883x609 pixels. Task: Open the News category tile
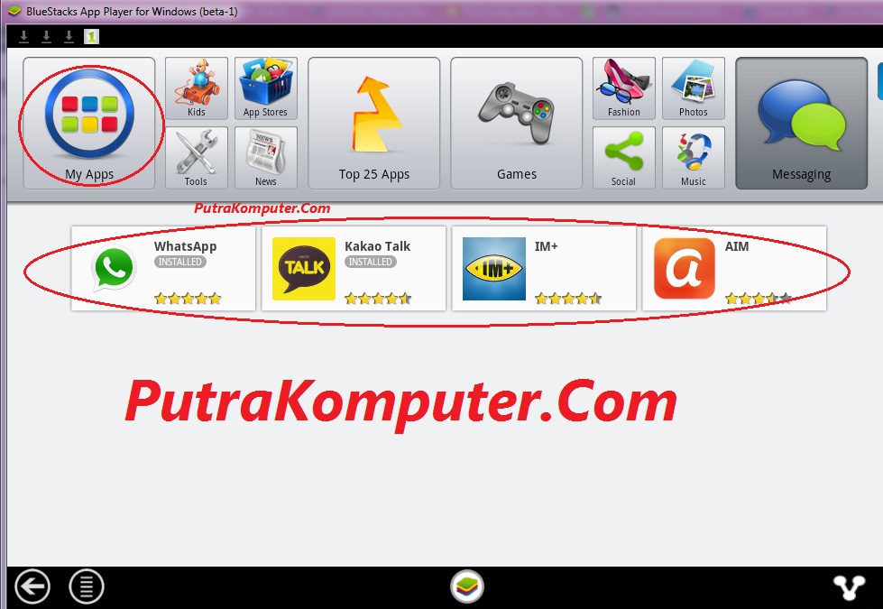pos(266,158)
